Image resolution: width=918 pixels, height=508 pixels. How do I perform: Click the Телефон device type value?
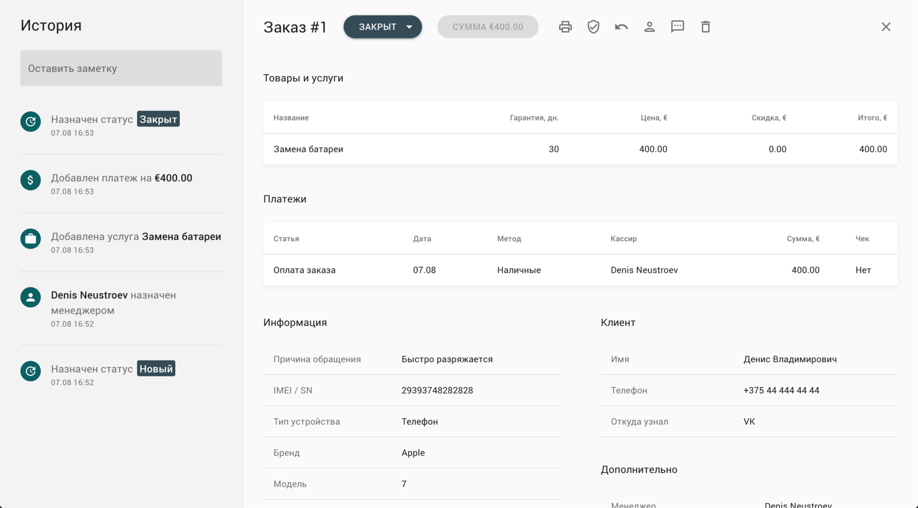420,421
